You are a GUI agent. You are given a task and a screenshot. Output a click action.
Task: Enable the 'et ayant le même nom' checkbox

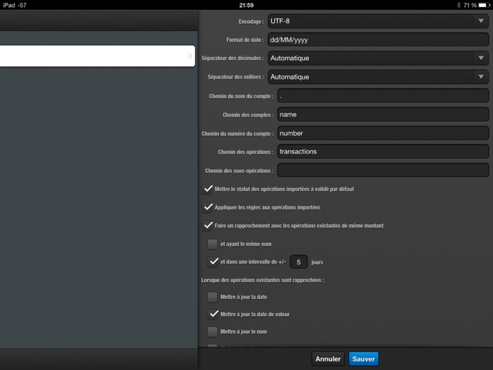(x=213, y=244)
